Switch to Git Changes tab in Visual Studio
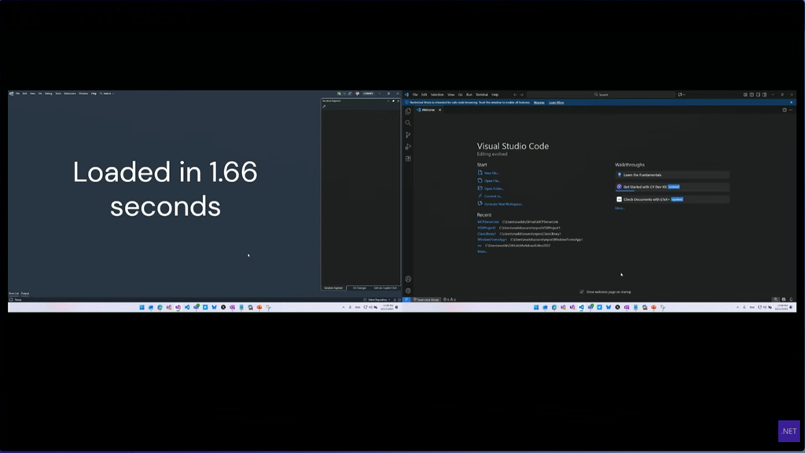 pos(359,288)
